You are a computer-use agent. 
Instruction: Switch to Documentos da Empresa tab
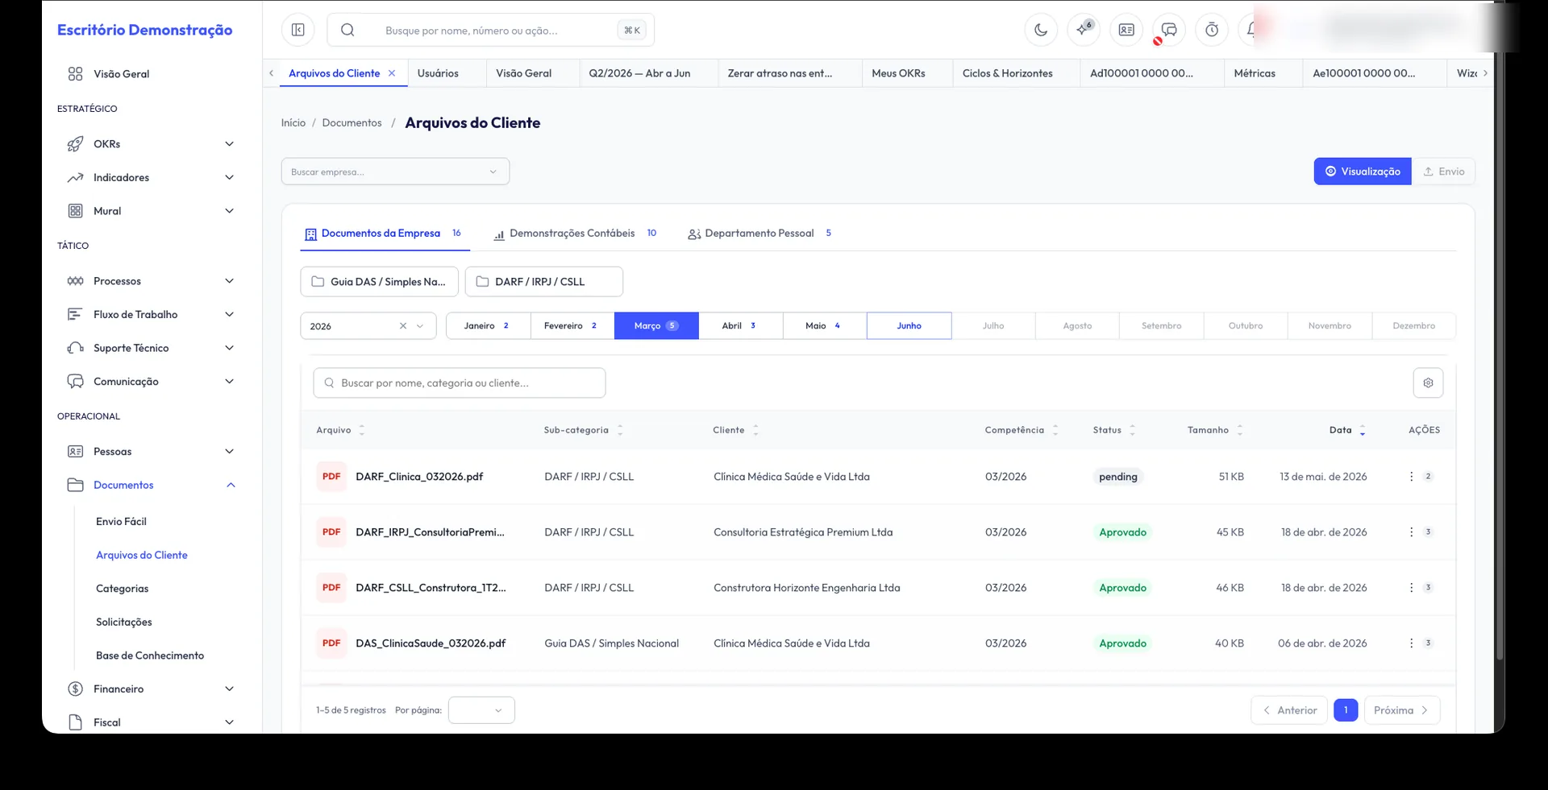tap(385, 234)
